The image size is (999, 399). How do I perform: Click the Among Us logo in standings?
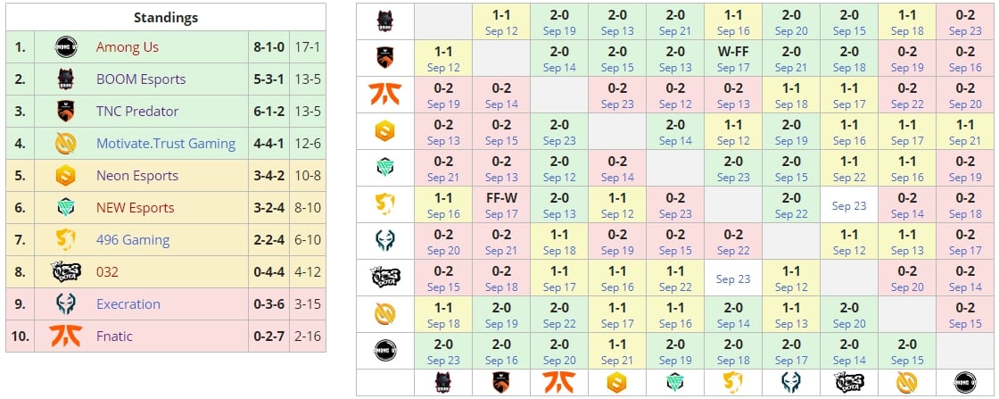click(66, 47)
